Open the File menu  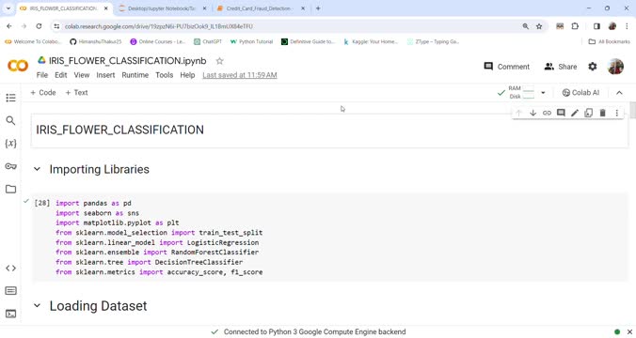(42, 75)
